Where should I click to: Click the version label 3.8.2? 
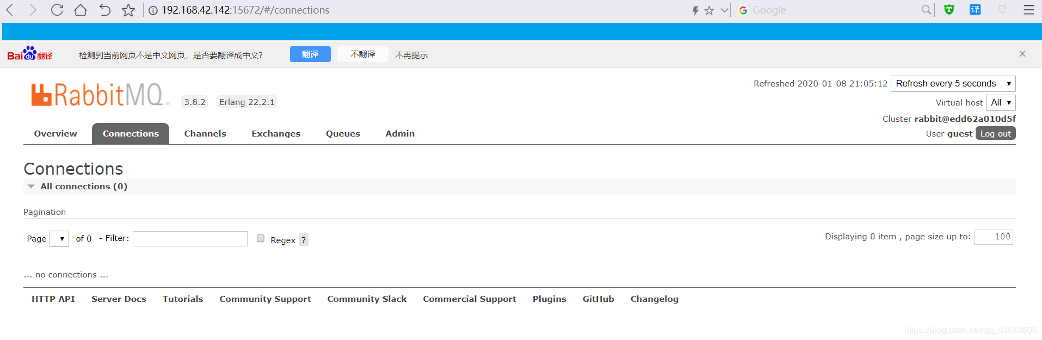[195, 102]
